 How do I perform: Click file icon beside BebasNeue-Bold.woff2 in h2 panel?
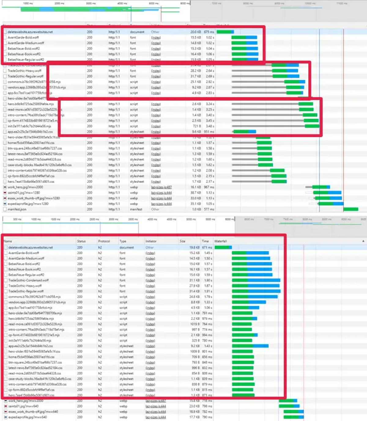point(6,264)
